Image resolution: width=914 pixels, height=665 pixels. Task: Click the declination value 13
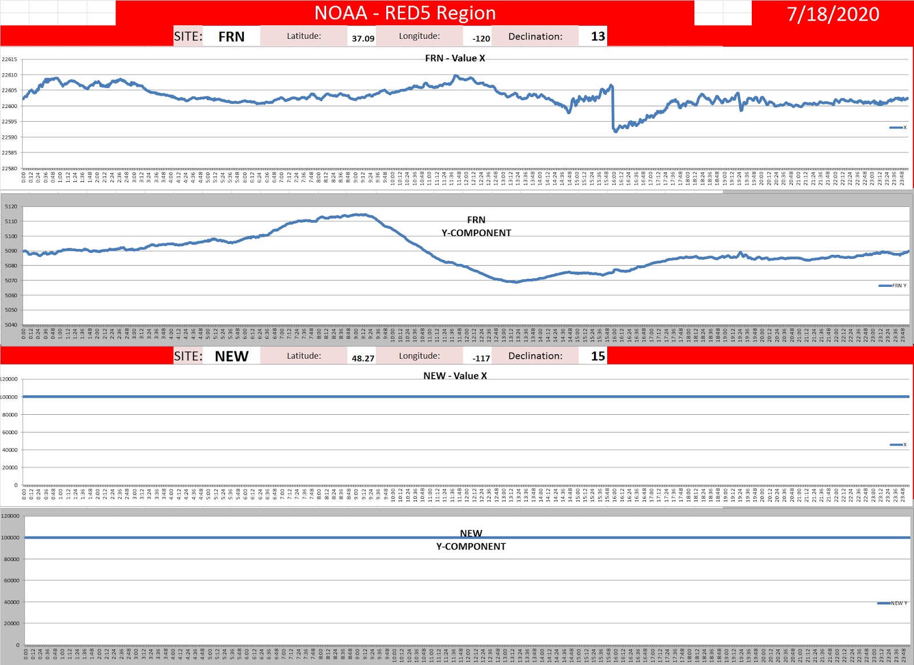point(598,37)
